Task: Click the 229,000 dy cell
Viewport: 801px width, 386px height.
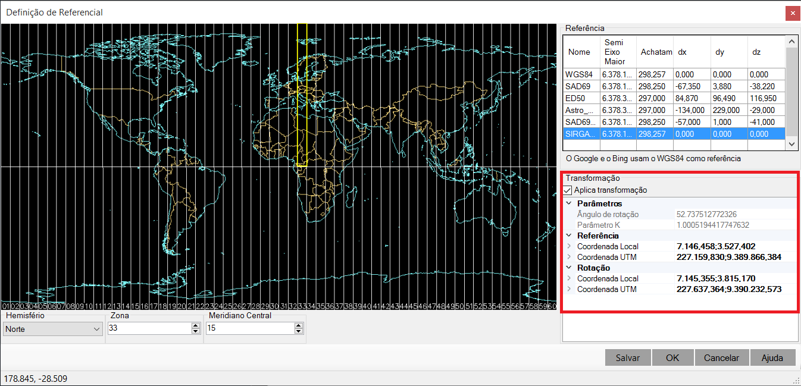Action: coord(729,110)
